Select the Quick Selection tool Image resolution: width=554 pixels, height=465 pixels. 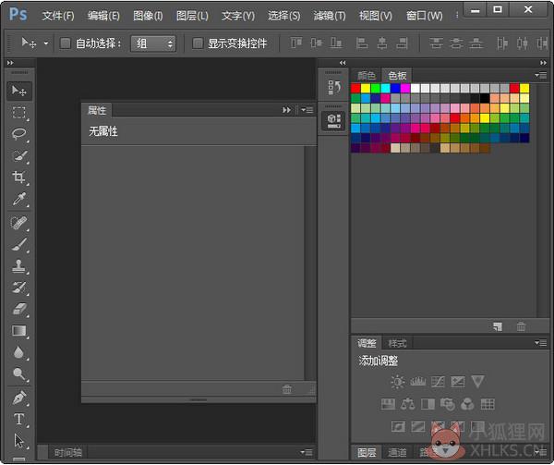tap(19, 156)
